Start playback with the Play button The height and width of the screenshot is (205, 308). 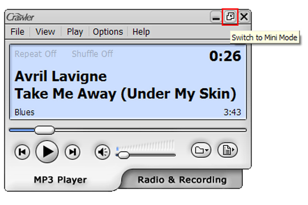click(47, 151)
